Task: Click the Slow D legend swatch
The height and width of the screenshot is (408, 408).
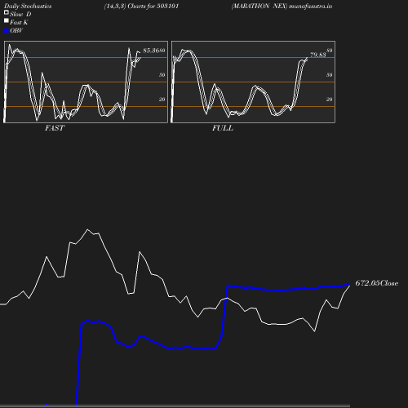Action: 7,12
